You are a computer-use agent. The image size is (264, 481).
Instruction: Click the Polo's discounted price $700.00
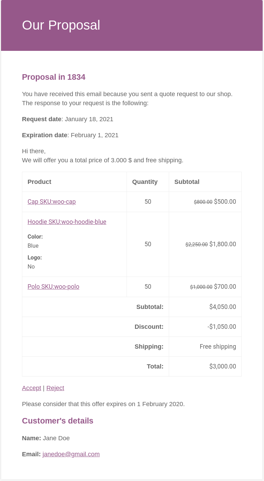coord(225,287)
